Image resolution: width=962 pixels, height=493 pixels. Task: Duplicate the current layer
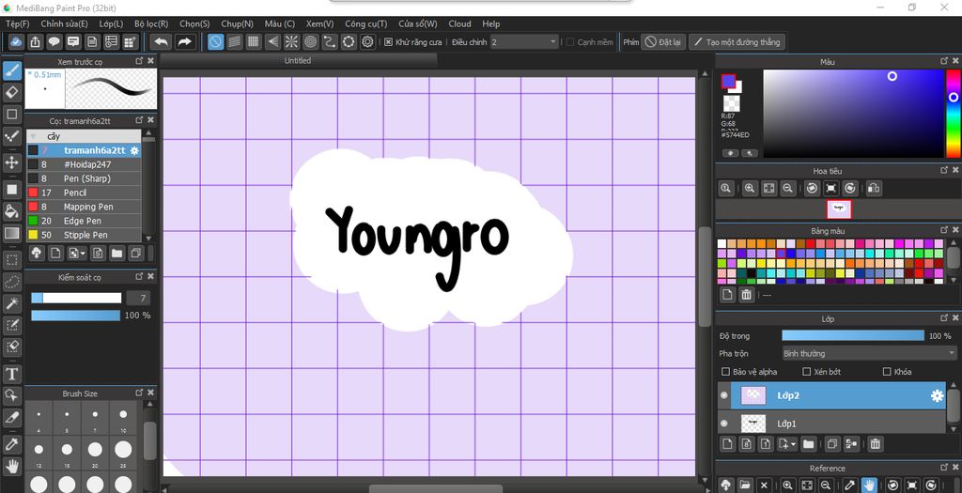click(x=832, y=443)
